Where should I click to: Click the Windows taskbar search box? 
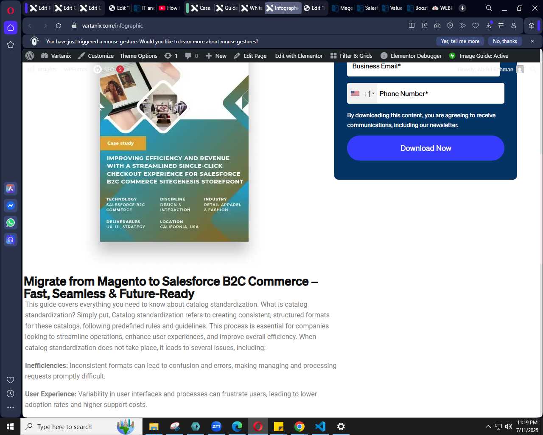(81, 427)
